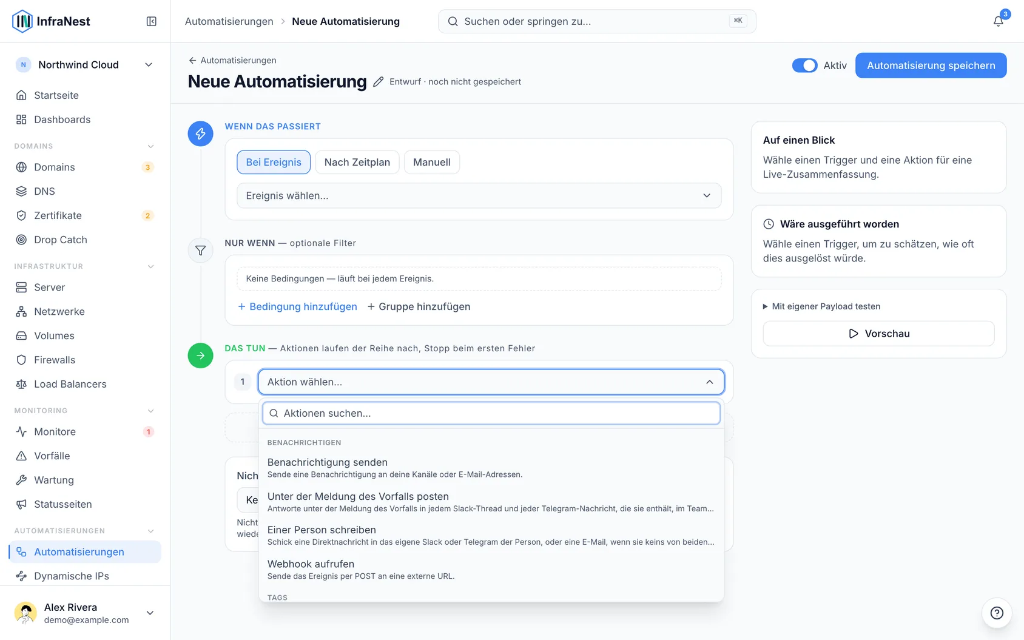Open Load Balancers page
1024x640 pixels.
coord(85,384)
